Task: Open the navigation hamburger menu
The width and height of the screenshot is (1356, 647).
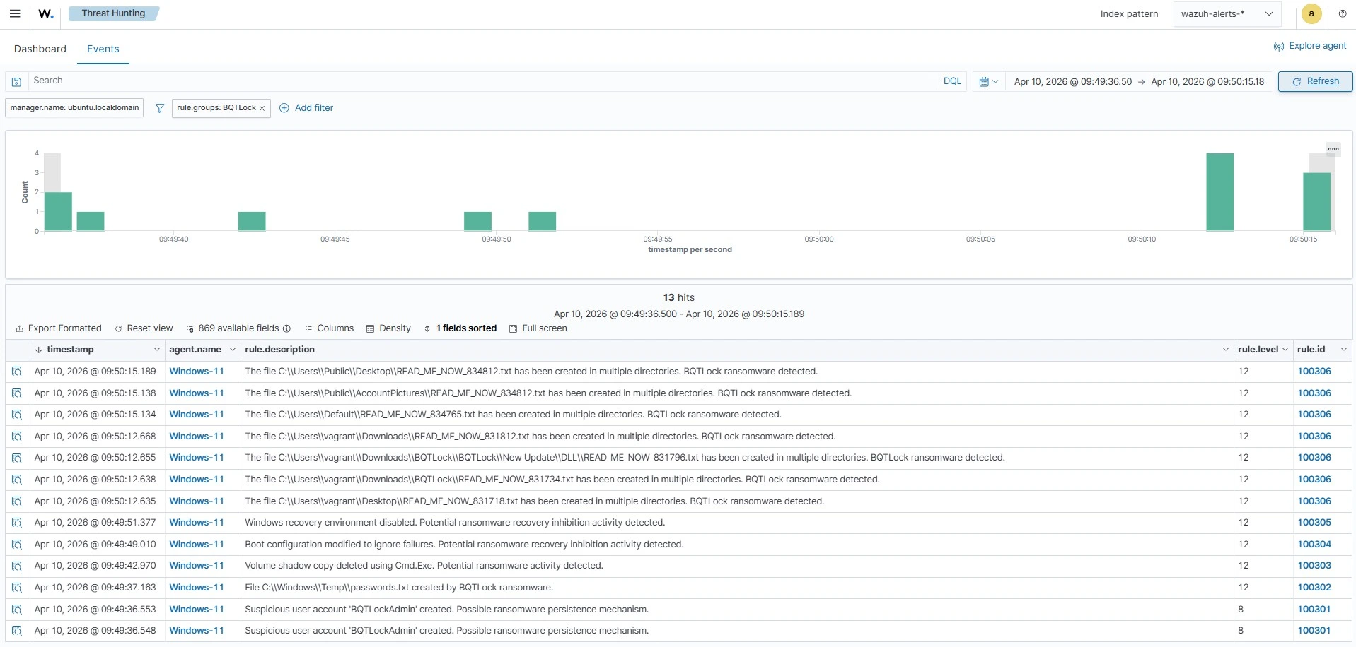Action: (14, 13)
